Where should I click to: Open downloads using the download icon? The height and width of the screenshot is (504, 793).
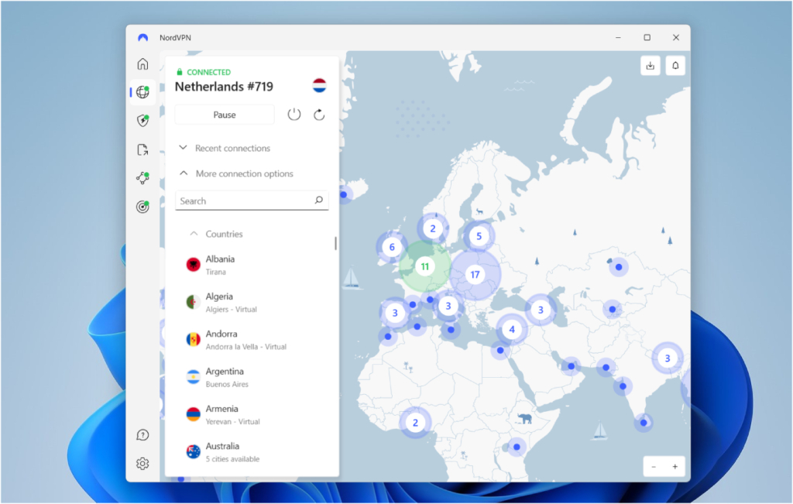[650, 66]
